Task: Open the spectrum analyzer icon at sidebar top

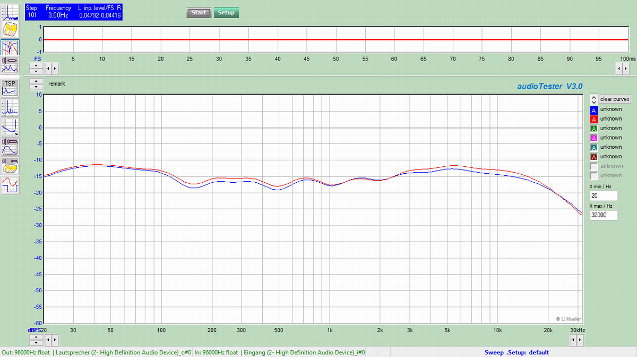Action: 10,12
